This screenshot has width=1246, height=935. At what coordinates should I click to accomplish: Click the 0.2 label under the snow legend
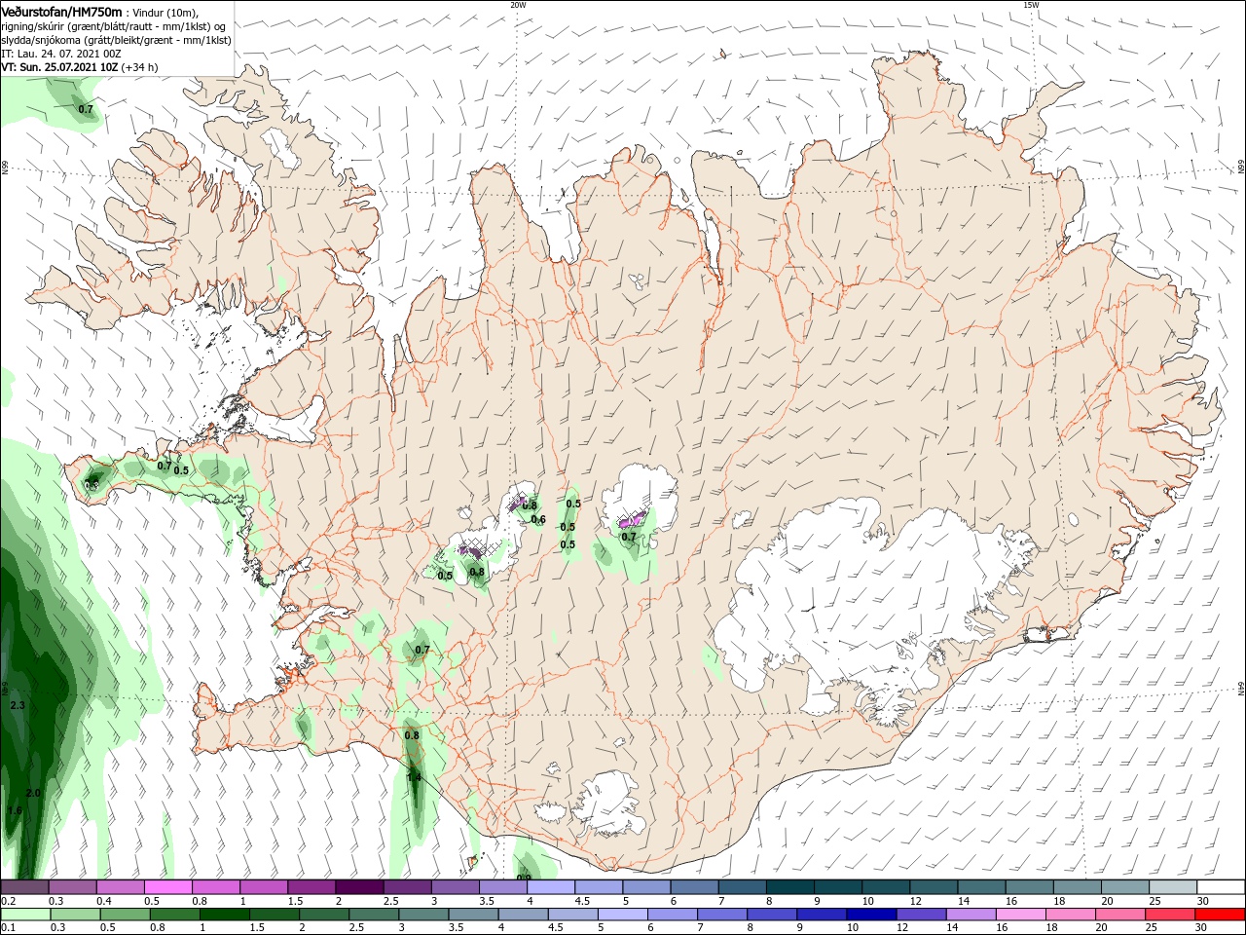tap(8, 901)
